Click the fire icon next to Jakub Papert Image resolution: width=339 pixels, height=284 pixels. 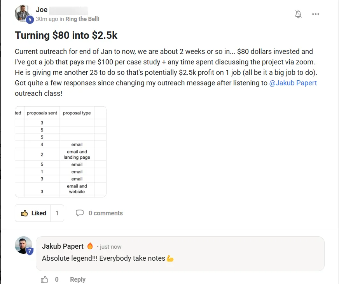tap(90, 246)
